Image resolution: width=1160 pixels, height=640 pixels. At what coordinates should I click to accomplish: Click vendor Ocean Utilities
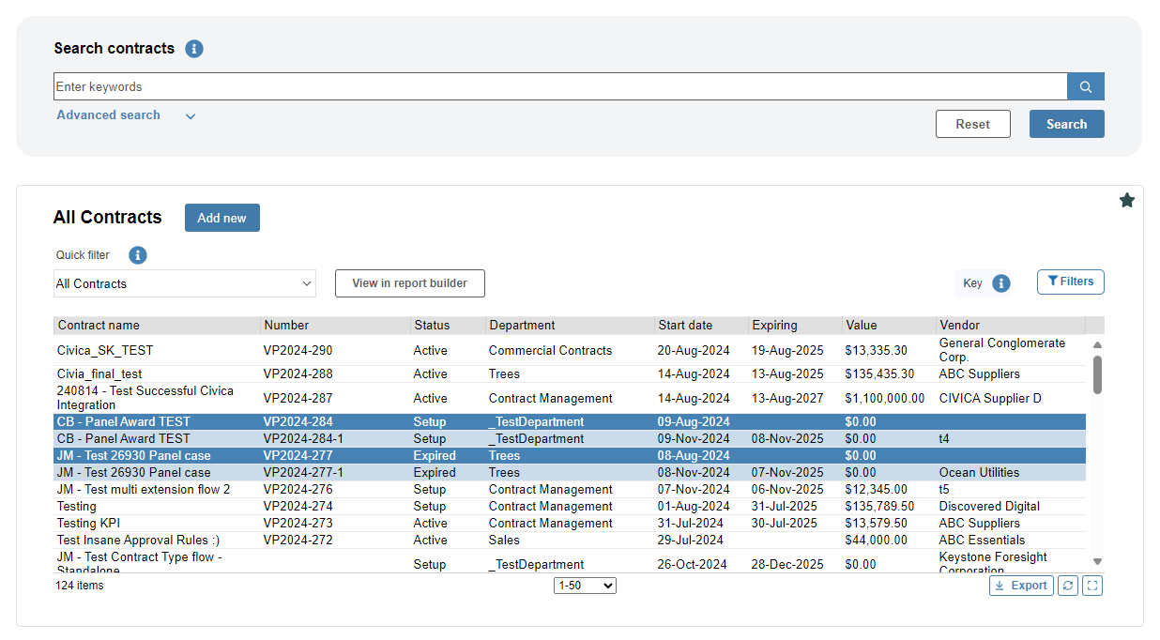979,473
